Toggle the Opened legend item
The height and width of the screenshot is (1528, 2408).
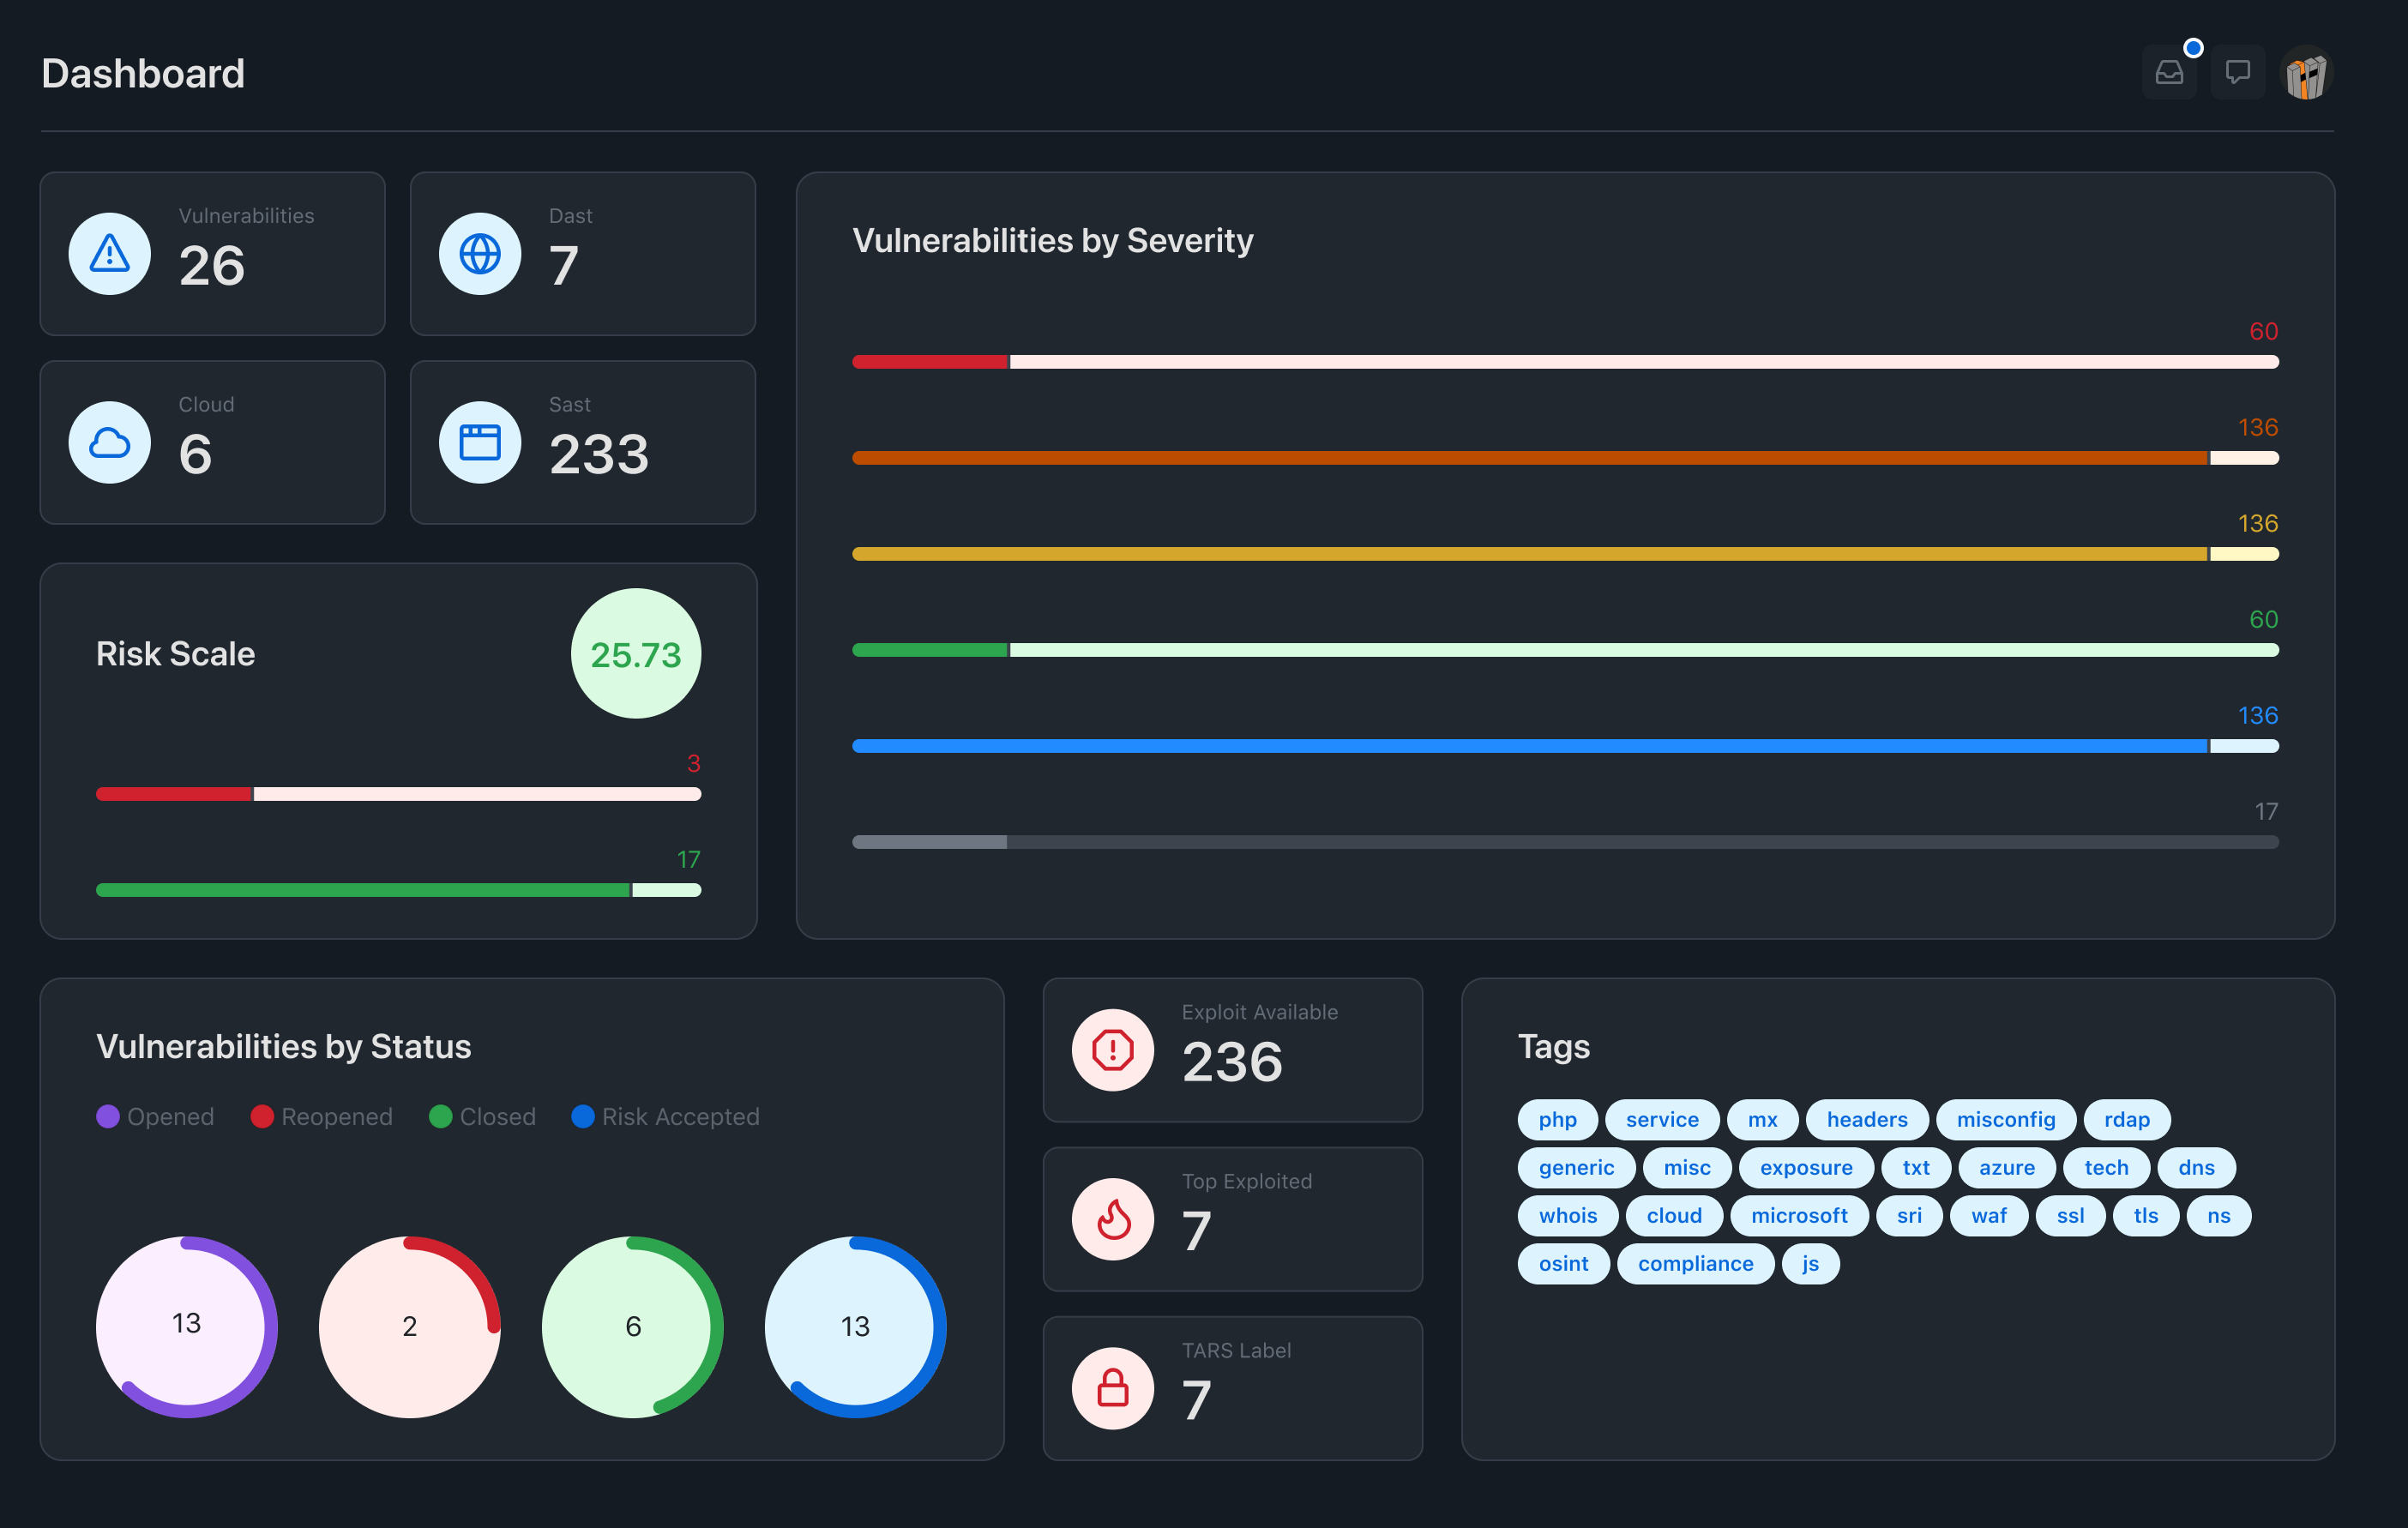pos(155,1116)
